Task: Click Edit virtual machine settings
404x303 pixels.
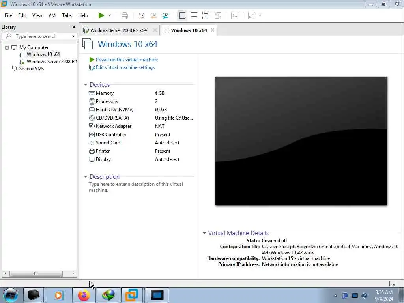Action: pyautogui.click(x=122, y=67)
